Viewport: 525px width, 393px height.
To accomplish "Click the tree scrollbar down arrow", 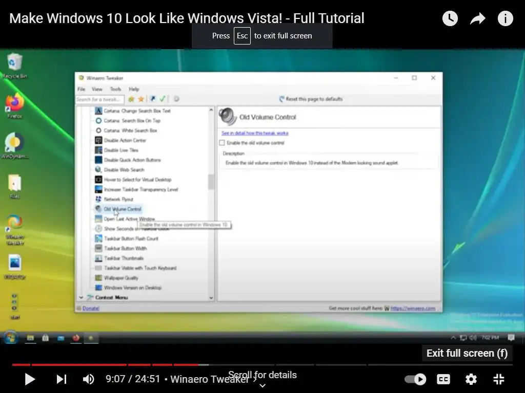I will point(211,298).
